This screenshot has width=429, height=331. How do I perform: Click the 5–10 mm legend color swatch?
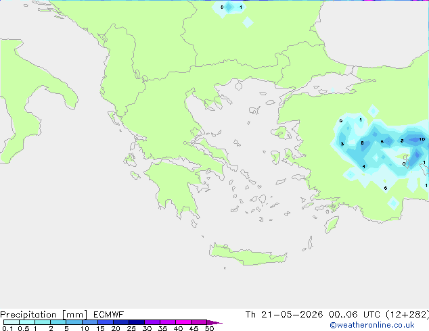(74, 322)
